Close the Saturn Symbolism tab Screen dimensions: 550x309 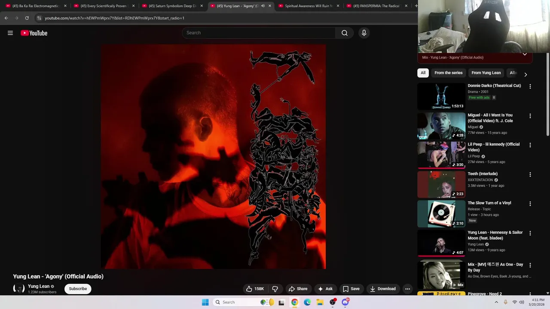202,6
